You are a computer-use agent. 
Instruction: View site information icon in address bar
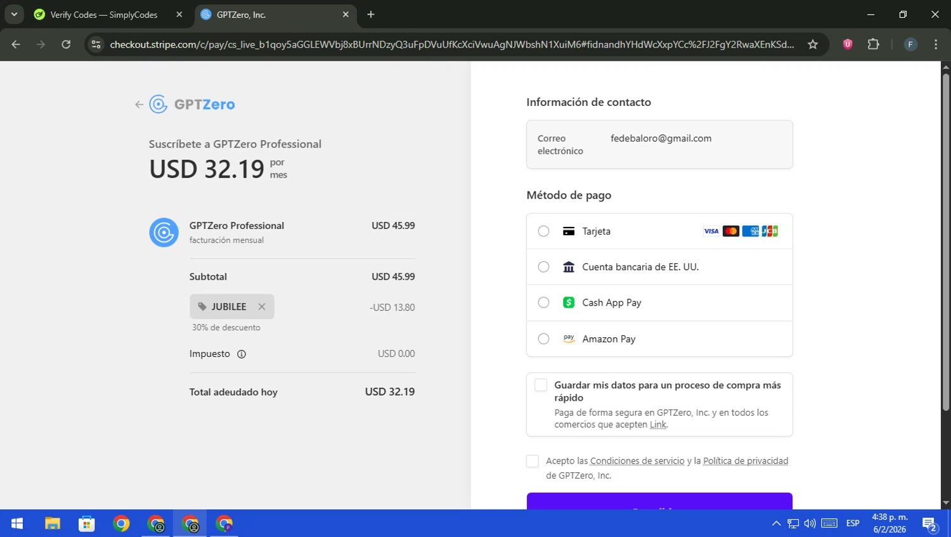[96, 44]
